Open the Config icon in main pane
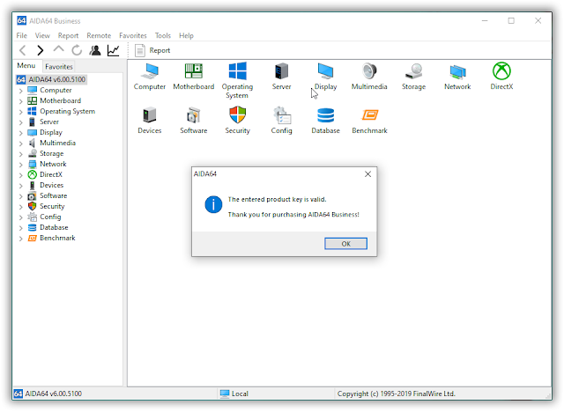This screenshot has height=412, width=564. pyautogui.click(x=282, y=115)
